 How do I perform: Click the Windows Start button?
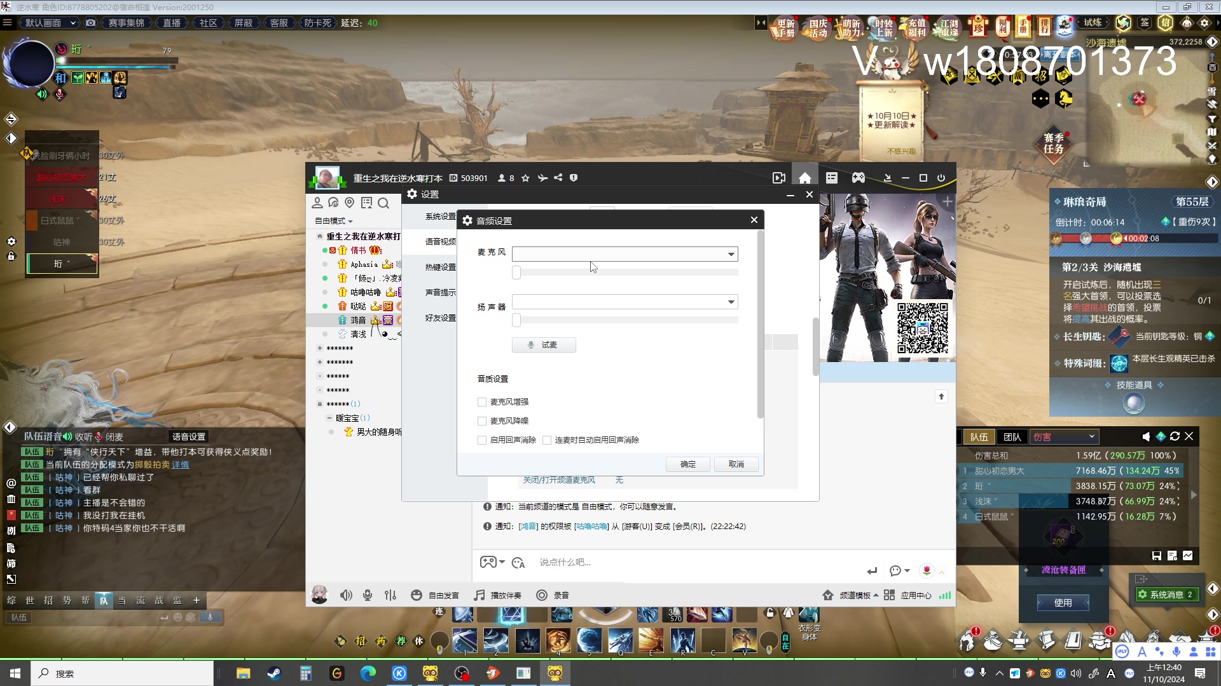pyautogui.click(x=15, y=673)
